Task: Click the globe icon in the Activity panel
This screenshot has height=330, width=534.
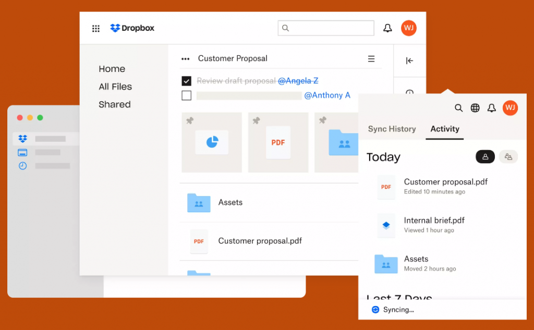Action: point(475,108)
